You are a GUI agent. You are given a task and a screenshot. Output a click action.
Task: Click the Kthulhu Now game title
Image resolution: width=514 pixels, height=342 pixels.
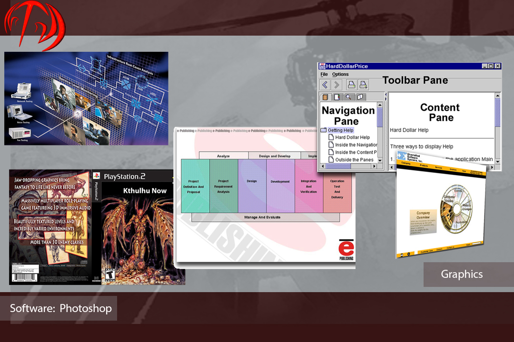[x=145, y=190]
